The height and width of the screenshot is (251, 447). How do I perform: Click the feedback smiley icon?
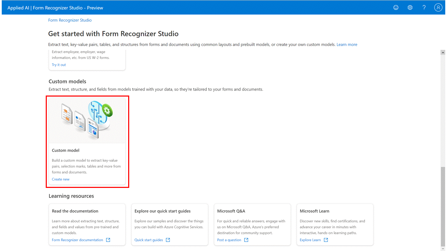click(x=396, y=7)
